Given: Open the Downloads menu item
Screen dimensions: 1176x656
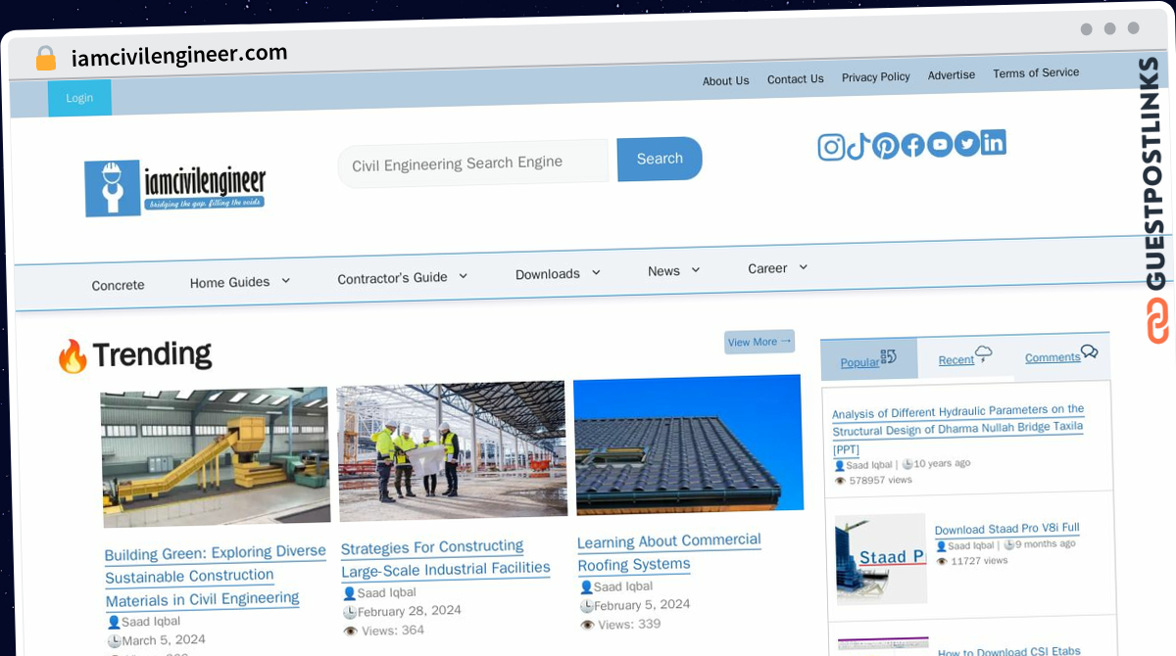Looking at the screenshot, I should tap(548, 274).
